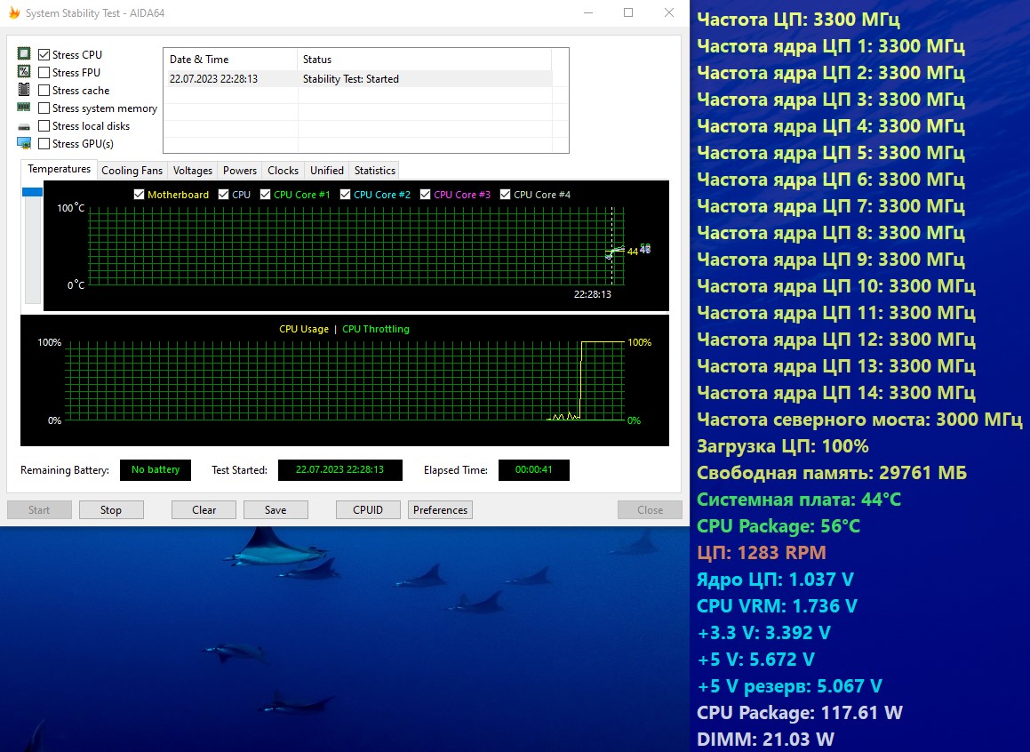Screen dimensions: 1030x752
Task: Enable the Stress FPU checkbox
Action: (44, 72)
